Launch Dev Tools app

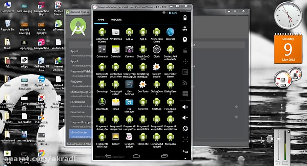click(143, 86)
